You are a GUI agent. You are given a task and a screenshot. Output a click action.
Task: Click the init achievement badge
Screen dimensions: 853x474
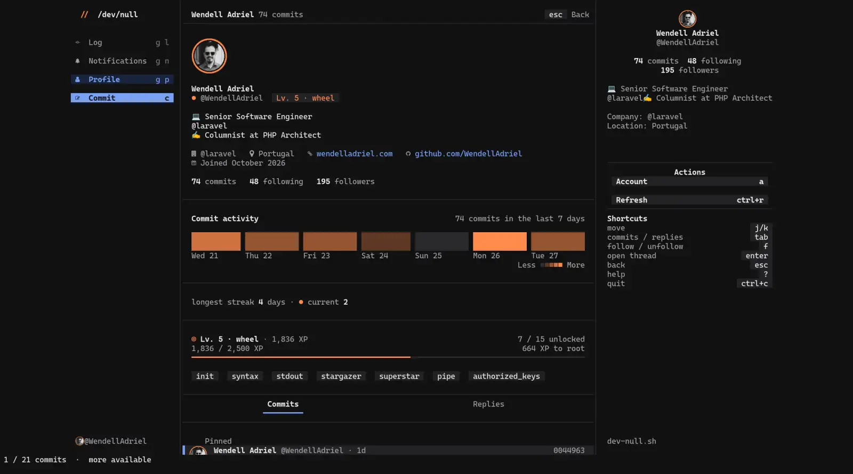(x=205, y=377)
